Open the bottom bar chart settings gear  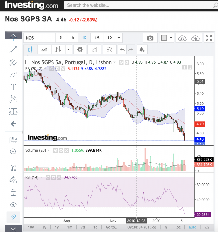pyautogui.click(x=207, y=227)
